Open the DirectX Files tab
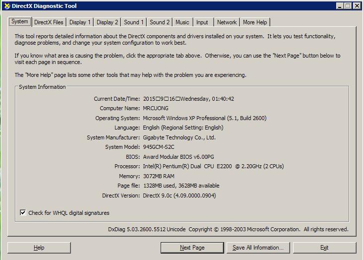The width and height of the screenshot is (363, 260). [x=49, y=22]
